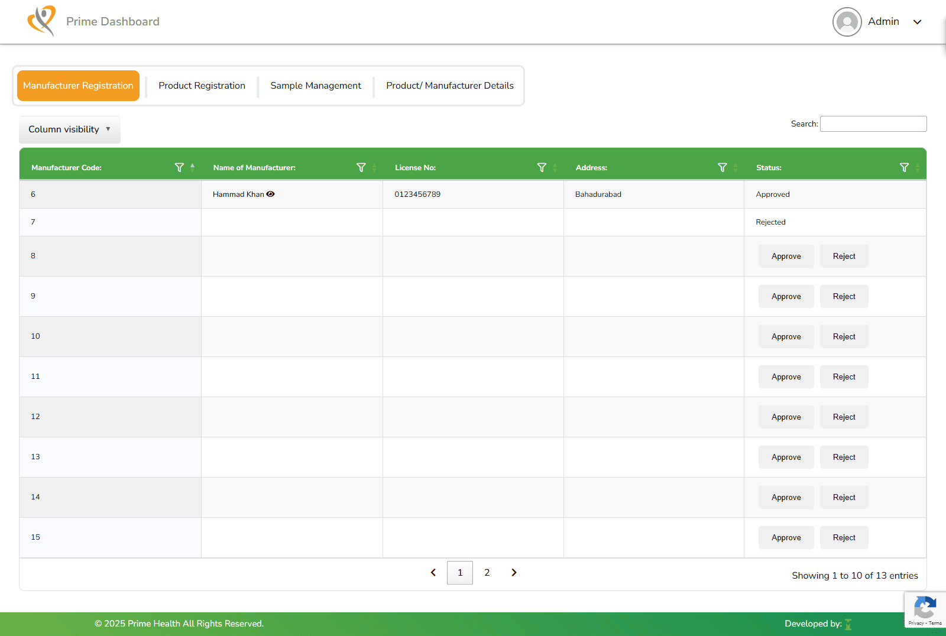Image resolution: width=946 pixels, height=636 pixels.
Task: Click the Admin avatar icon
Action: point(847,22)
